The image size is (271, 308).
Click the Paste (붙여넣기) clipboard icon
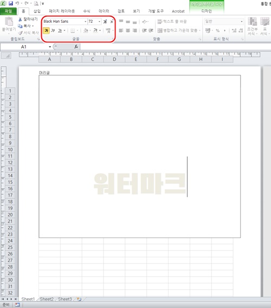coord(9,22)
